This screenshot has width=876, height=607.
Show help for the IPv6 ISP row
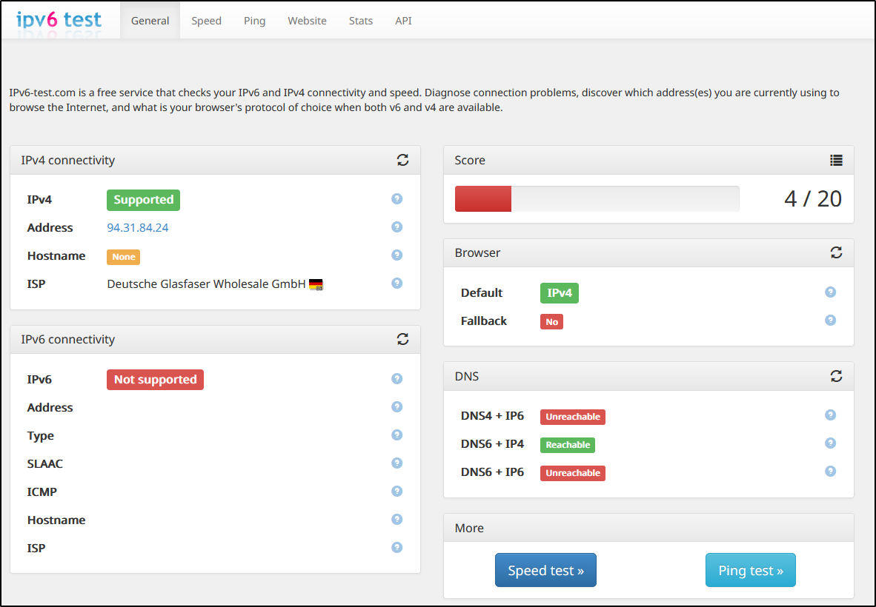click(396, 547)
